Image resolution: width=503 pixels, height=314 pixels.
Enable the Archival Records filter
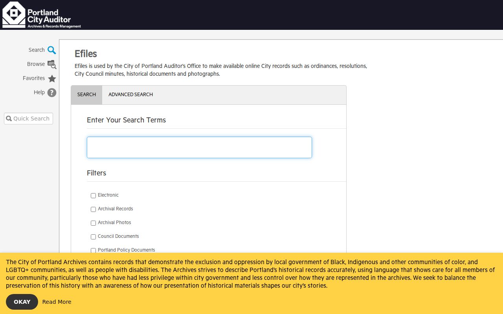(x=93, y=209)
